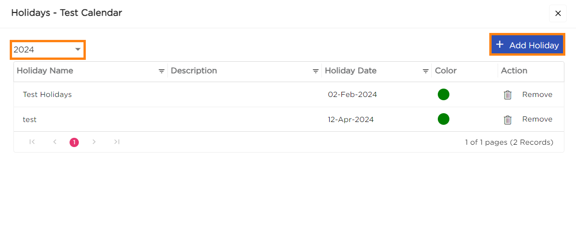Open Holiday Date column filter icon
Viewport: 576px width, 238px height.
(425, 71)
